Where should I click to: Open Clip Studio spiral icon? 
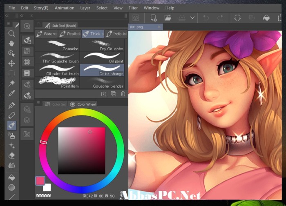pyautogui.click(x=136, y=18)
